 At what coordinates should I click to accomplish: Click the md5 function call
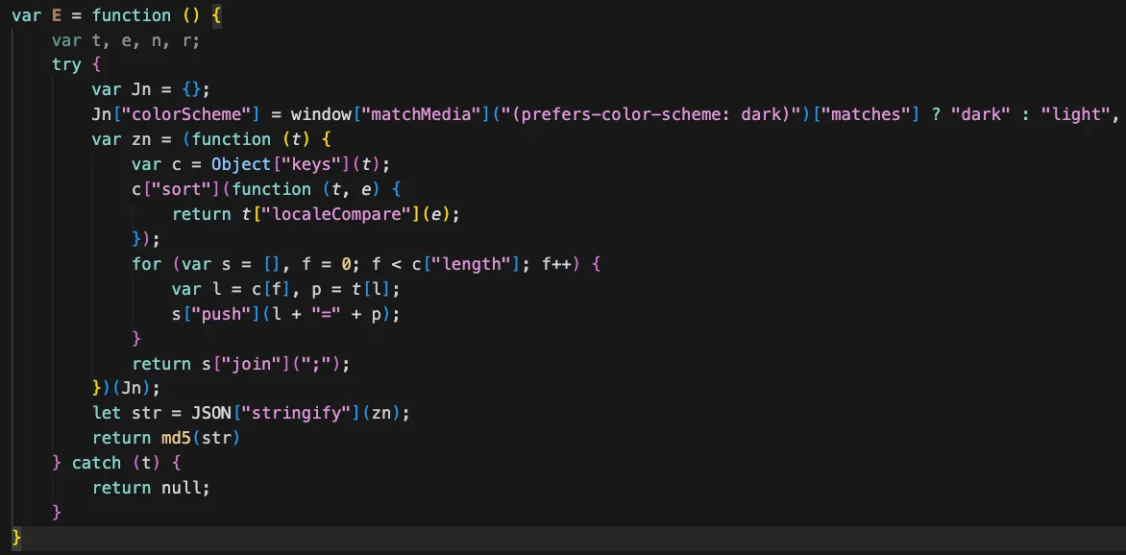coord(176,437)
